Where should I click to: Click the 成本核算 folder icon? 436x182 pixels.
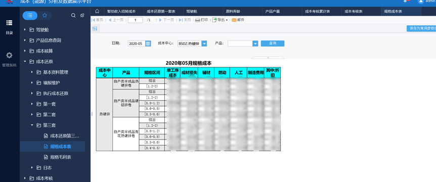point(32,51)
